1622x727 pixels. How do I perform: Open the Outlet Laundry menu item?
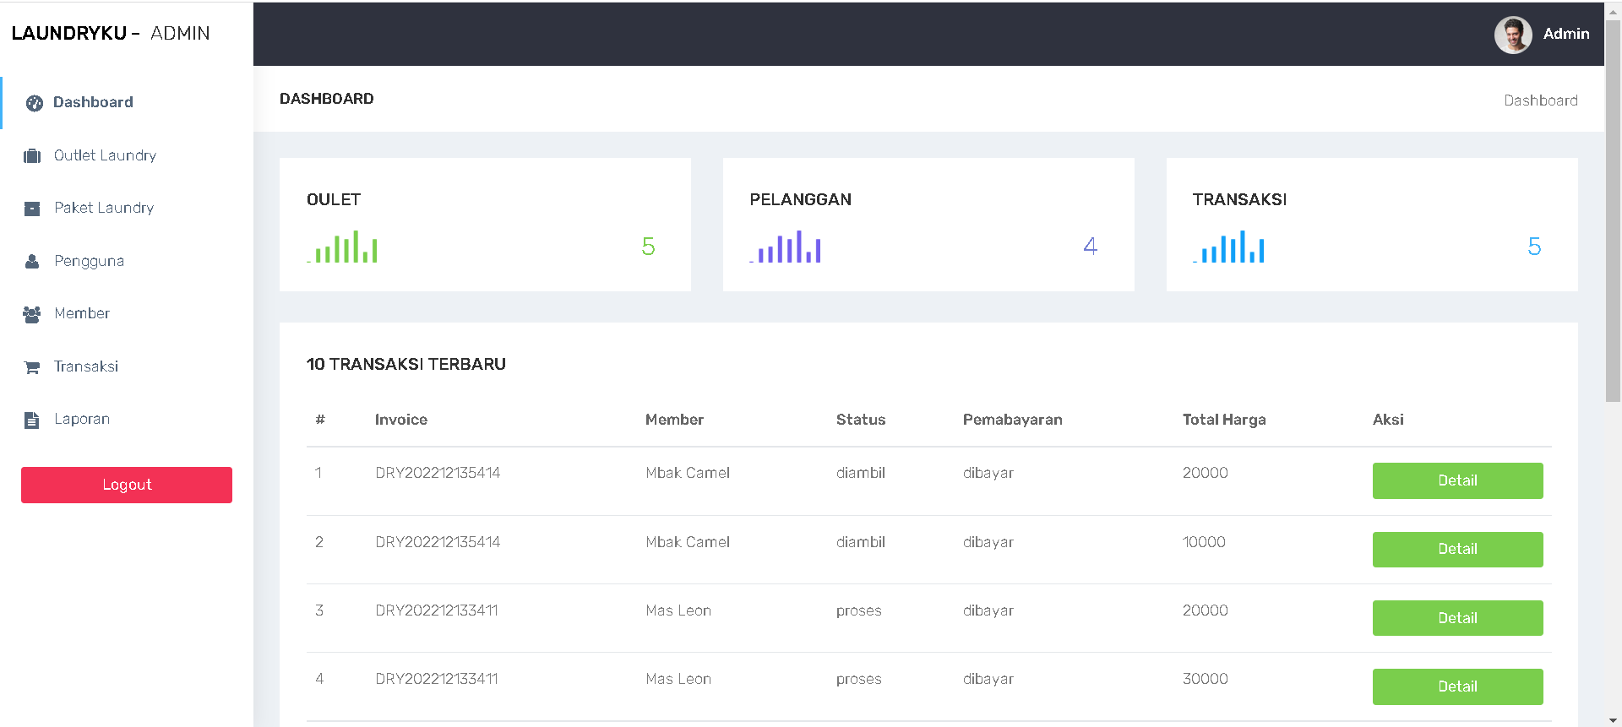127,155
